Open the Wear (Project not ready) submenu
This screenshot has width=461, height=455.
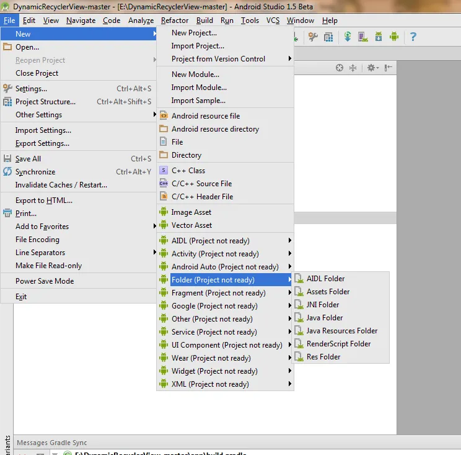tap(225, 358)
